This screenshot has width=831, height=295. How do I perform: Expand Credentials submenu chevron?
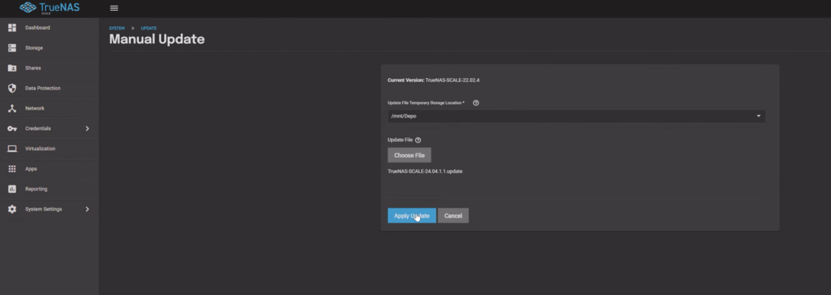point(87,129)
